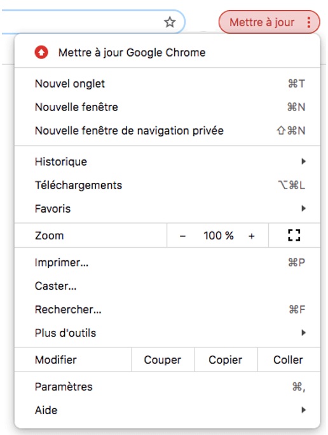Open the Aide submenu
The image size is (328, 435).
pos(167,410)
